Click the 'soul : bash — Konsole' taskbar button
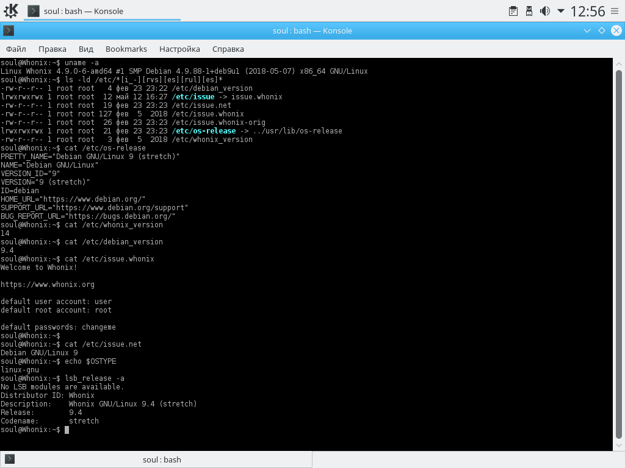 [102, 11]
